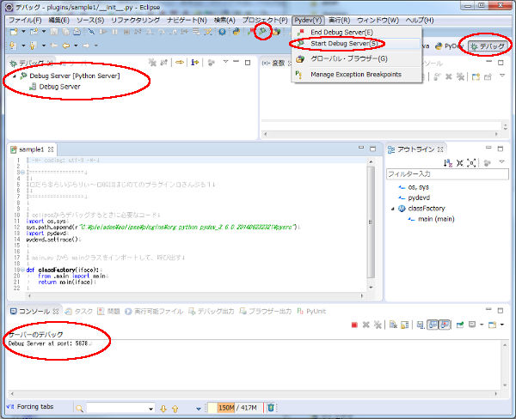Select pydevd in the Outline view
The width and height of the screenshot is (516, 419).
pos(415,197)
